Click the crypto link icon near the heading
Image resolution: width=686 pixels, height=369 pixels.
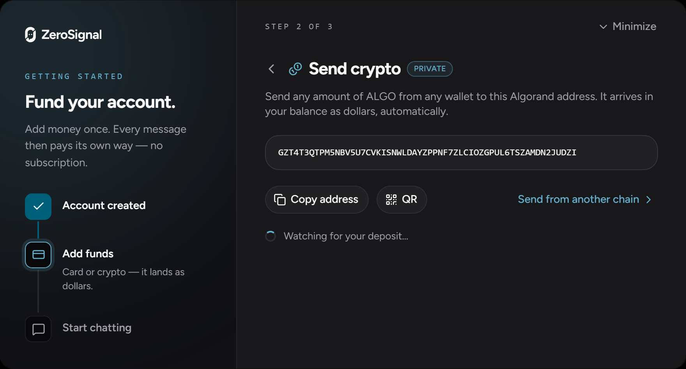pyautogui.click(x=295, y=69)
